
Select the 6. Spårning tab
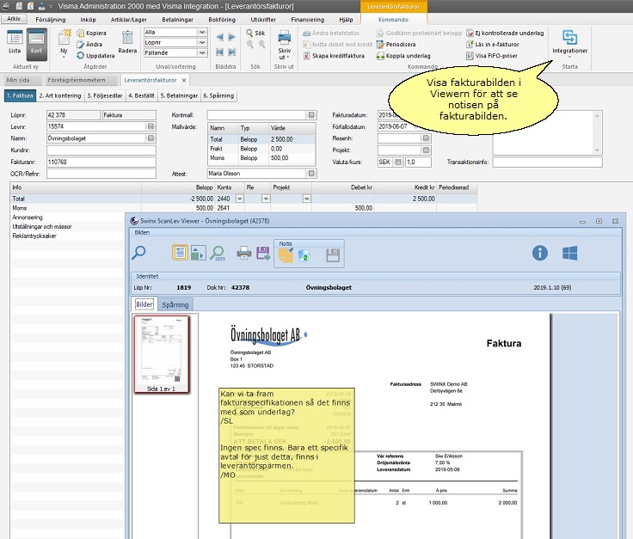coord(218,95)
